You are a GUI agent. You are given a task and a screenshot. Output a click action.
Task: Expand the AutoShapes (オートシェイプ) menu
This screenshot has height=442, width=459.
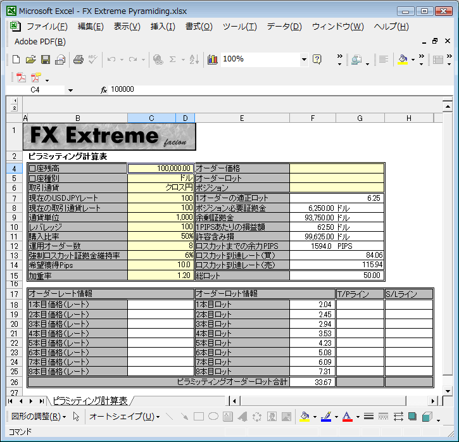pyautogui.click(x=125, y=417)
